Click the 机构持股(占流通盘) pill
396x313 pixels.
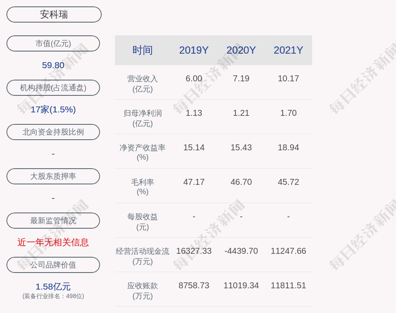click(53, 88)
